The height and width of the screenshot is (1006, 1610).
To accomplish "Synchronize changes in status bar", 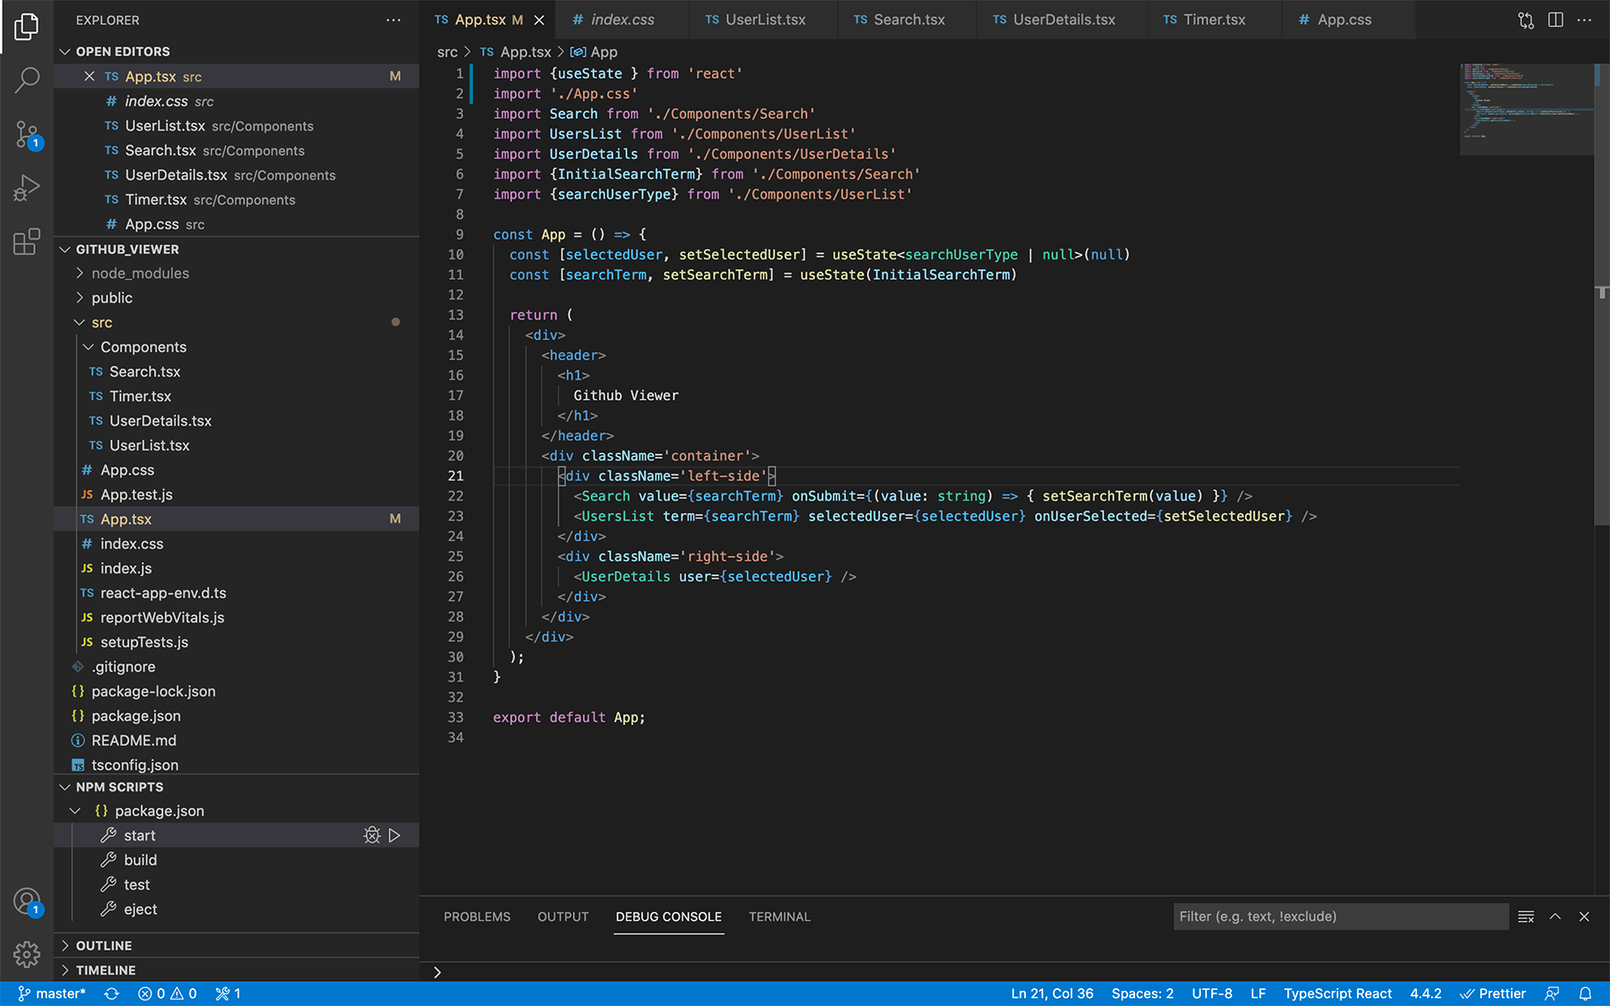I will coord(112,993).
